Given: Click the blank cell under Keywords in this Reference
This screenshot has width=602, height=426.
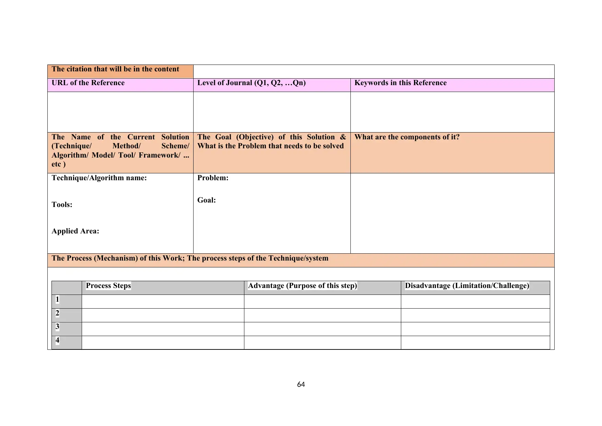Looking at the screenshot, I should pos(452,112).
